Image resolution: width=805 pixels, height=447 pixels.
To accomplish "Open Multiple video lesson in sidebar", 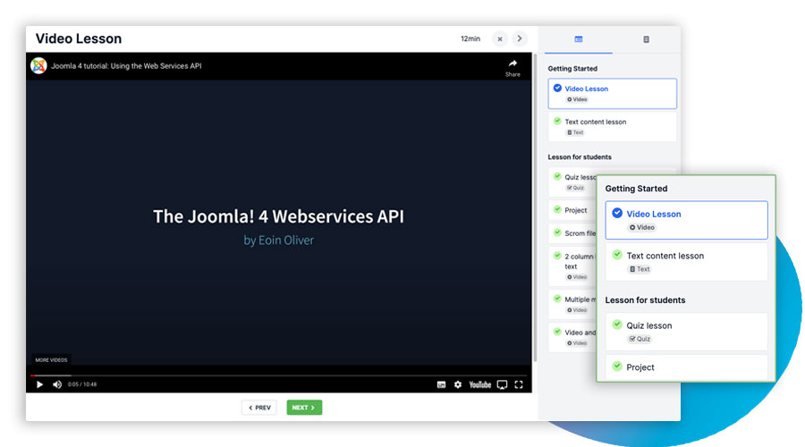I will tap(572, 304).
